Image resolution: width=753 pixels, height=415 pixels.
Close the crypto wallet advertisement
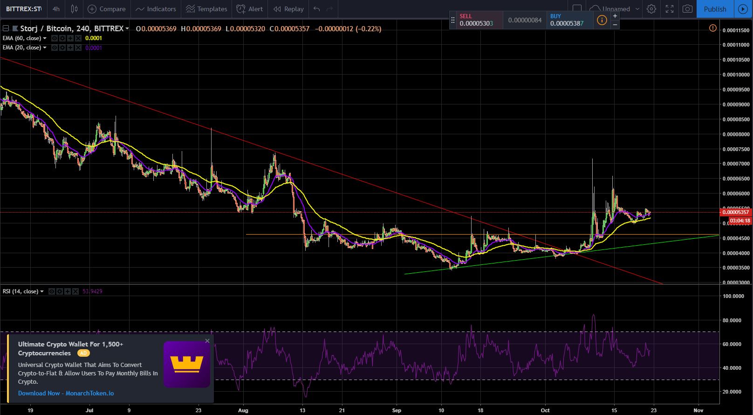tap(207, 341)
